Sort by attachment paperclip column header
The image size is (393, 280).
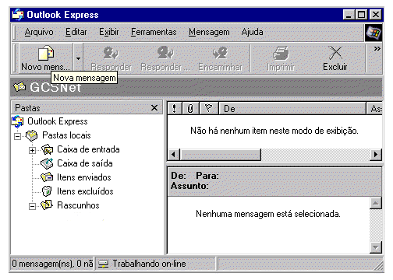point(190,108)
